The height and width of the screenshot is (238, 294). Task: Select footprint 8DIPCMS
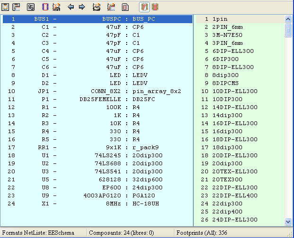pyautogui.click(x=240, y=83)
